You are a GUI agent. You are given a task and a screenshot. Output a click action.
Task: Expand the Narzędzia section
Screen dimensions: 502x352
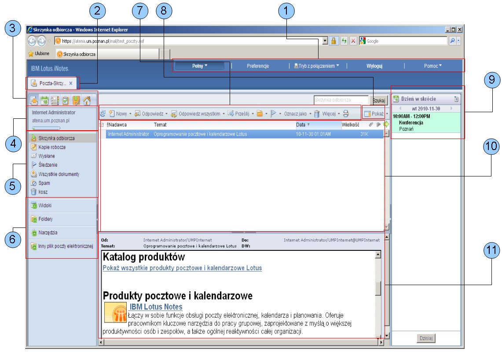[44, 232]
